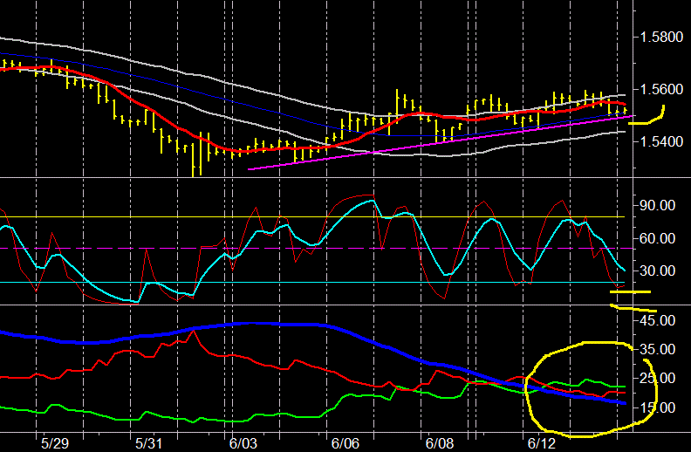Click the 60.00 stochastic axis label

coord(658,238)
